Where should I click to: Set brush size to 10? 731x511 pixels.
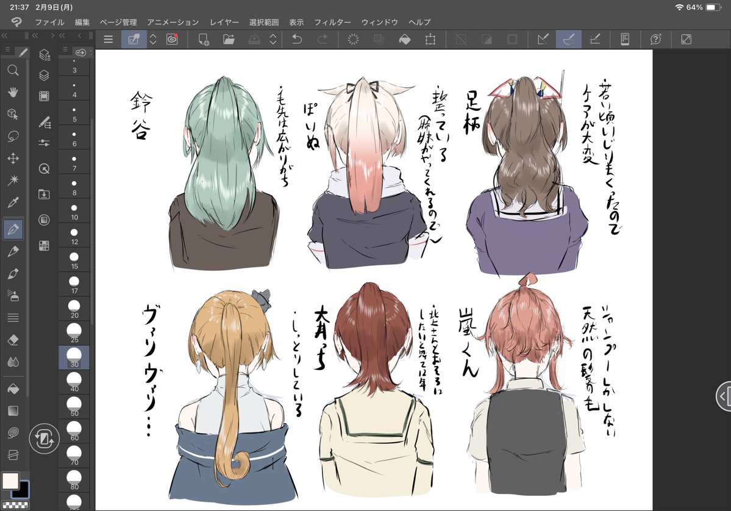point(74,210)
